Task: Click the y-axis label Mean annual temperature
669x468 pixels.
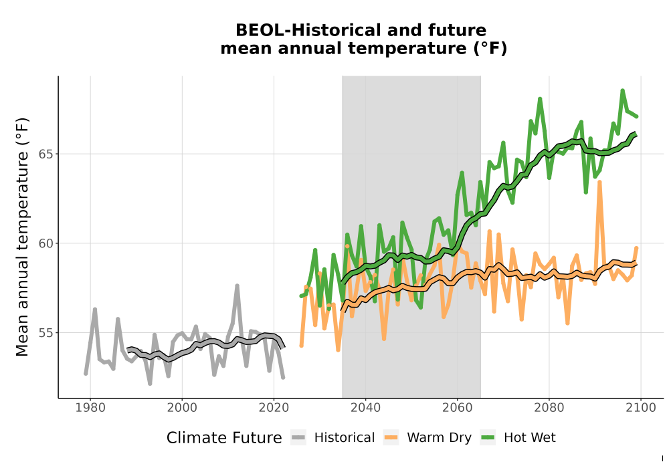Action: (22, 237)
